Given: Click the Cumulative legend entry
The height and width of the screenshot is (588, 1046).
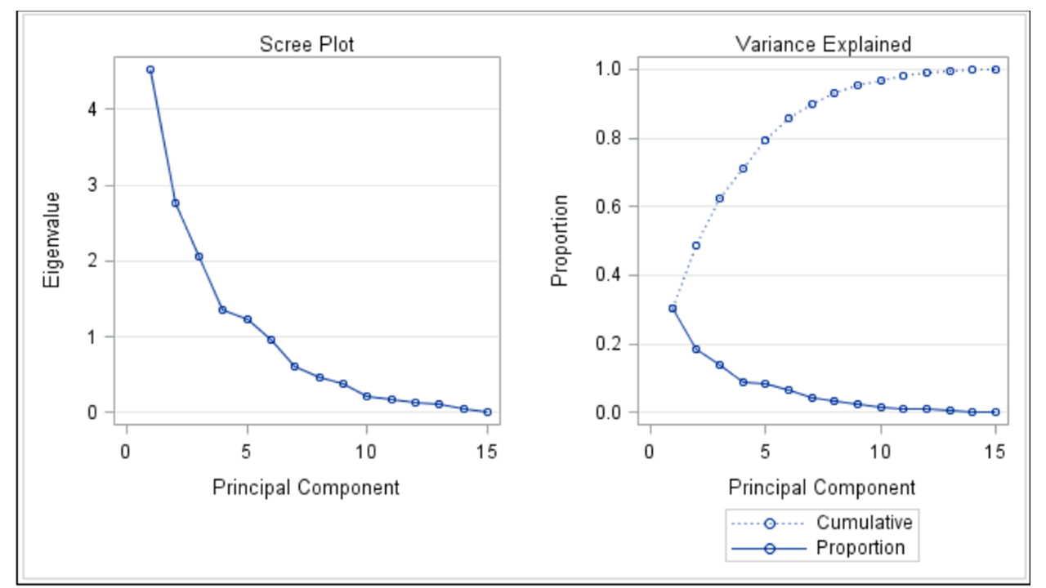Looking at the screenshot, I should click(864, 523).
